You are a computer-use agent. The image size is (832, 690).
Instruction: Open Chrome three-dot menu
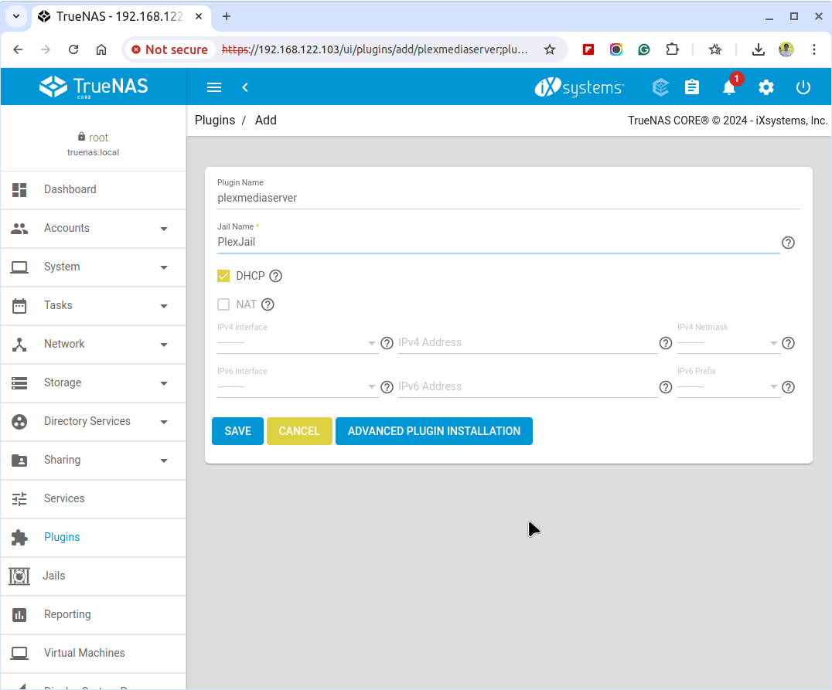(x=814, y=49)
